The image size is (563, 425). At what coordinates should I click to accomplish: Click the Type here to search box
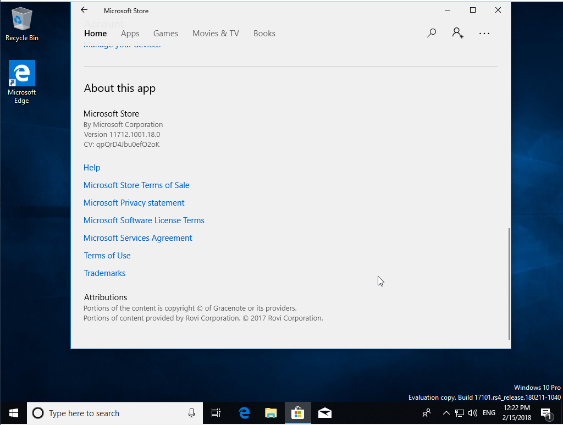pos(115,413)
